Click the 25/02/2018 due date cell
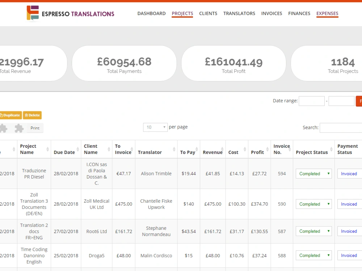This screenshot has height=271, width=362. (x=66, y=255)
